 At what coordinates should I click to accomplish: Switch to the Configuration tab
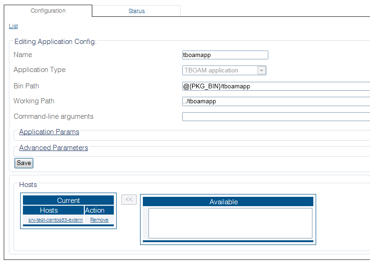(x=48, y=11)
